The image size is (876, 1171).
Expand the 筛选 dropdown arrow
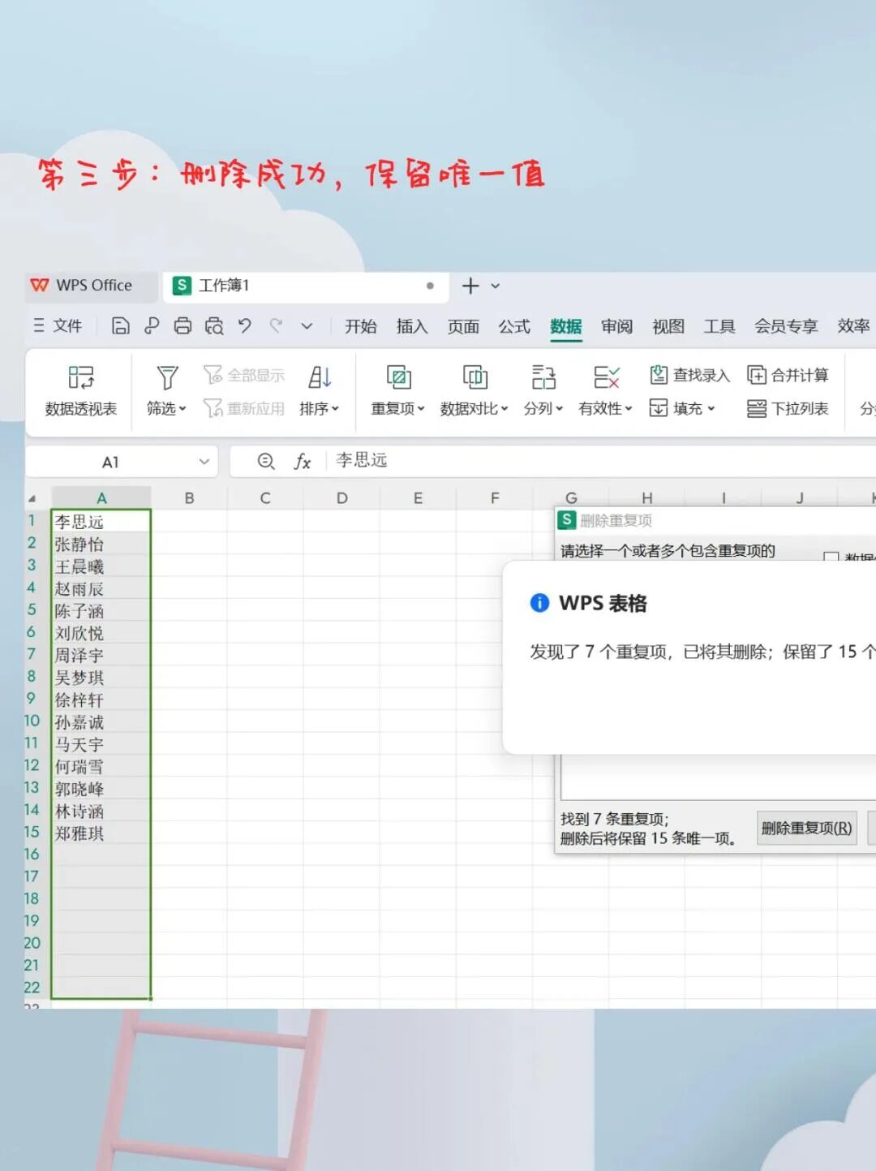tap(182, 409)
